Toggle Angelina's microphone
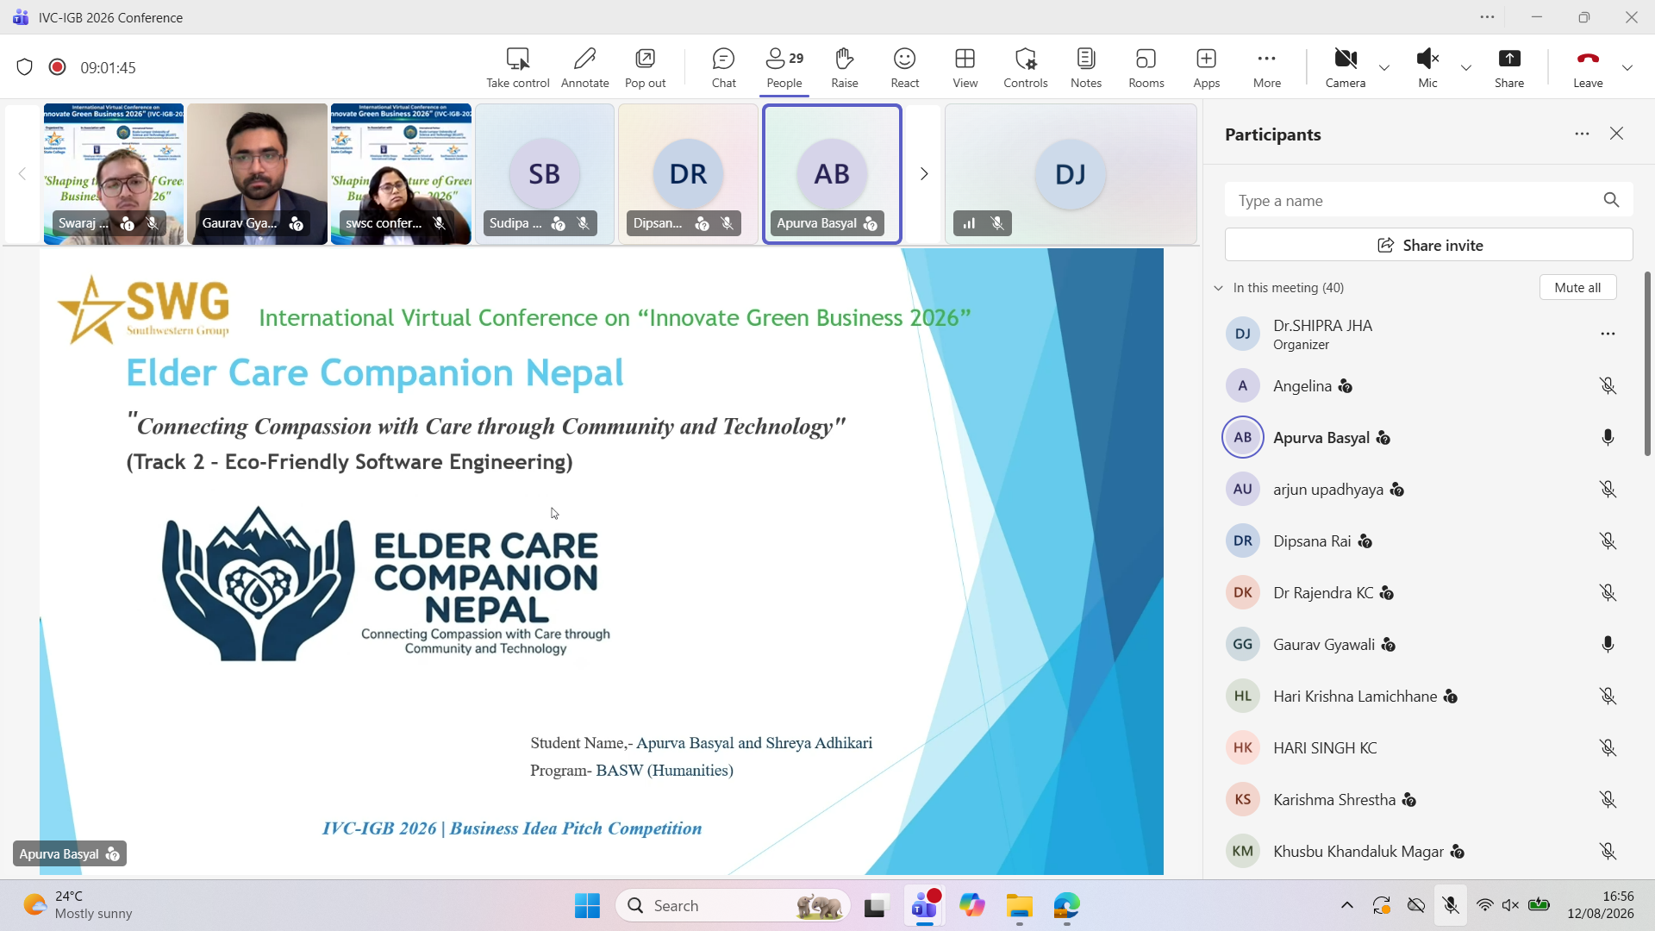 1608,386
